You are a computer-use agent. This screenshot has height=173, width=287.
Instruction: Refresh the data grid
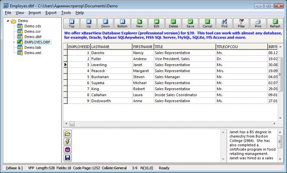275,23
